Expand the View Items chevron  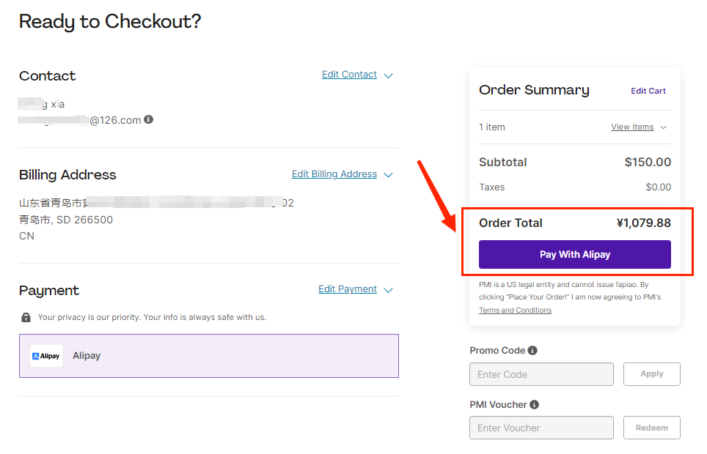point(664,127)
